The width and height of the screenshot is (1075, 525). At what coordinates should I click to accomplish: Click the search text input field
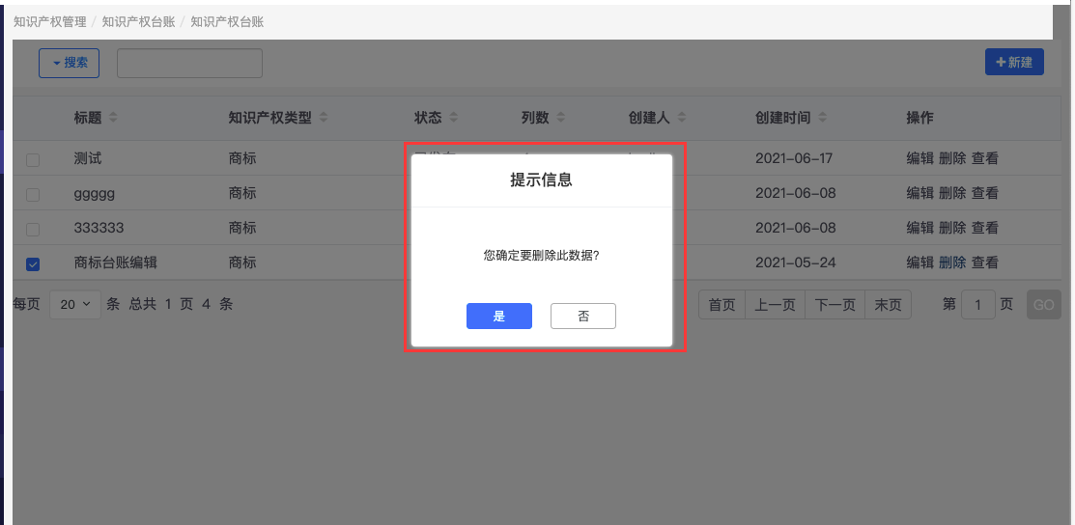(189, 63)
